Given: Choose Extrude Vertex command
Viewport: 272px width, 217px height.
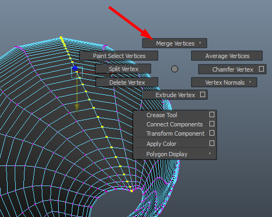Looking at the screenshot, I should click(175, 95).
